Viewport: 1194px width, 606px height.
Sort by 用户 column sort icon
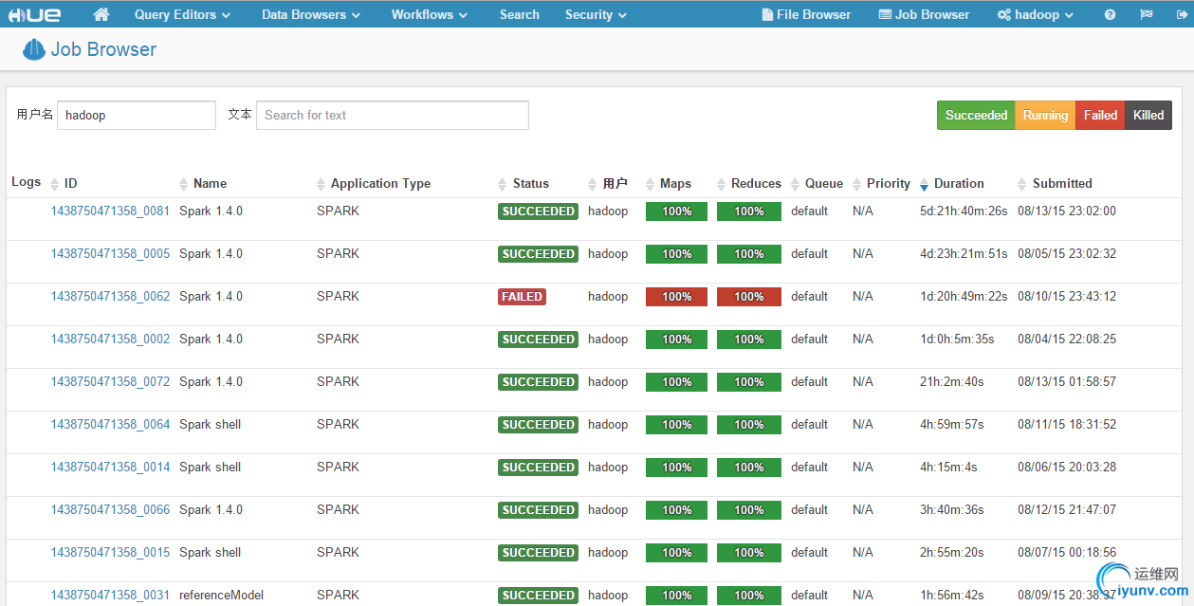[x=593, y=184]
